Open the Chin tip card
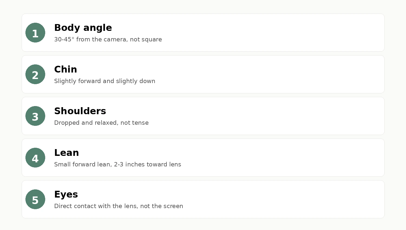406x230 pixels. 203,74
